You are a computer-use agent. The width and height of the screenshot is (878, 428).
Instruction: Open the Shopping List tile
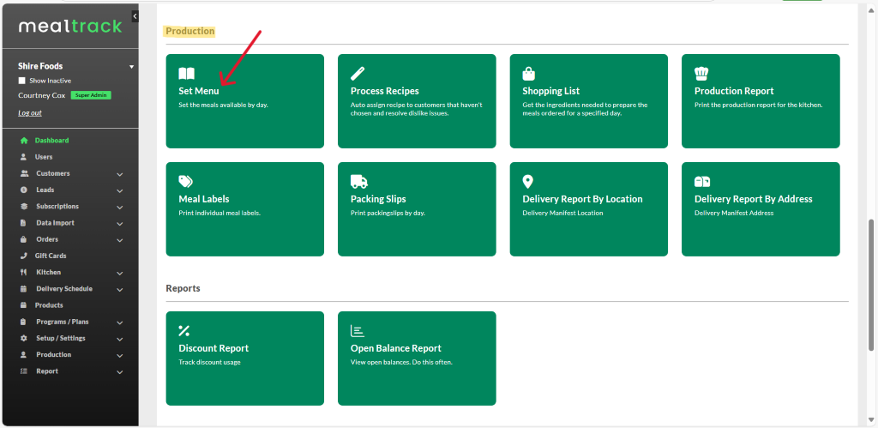click(x=588, y=101)
